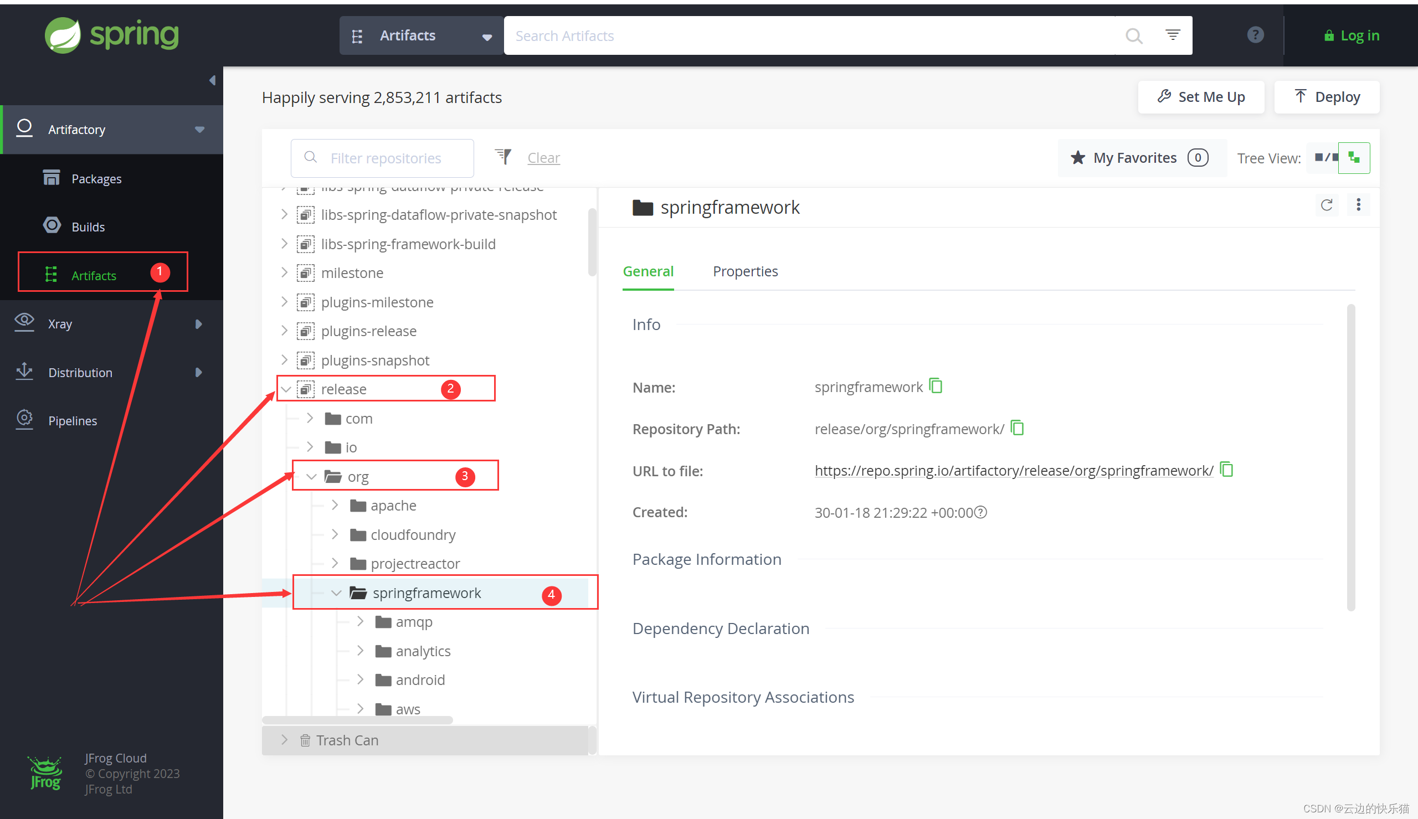Click the Xray section icon in sidebar
The width and height of the screenshot is (1418, 819).
pyautogui.click(x=23, y=323)
